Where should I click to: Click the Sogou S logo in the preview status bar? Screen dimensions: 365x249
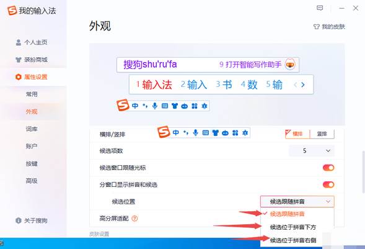click(x=123, y=105)
